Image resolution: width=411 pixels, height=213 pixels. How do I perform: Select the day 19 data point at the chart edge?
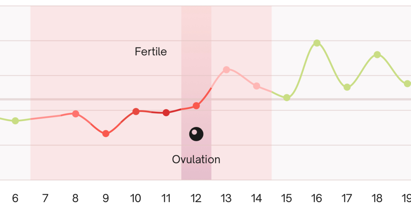(407, 84)
